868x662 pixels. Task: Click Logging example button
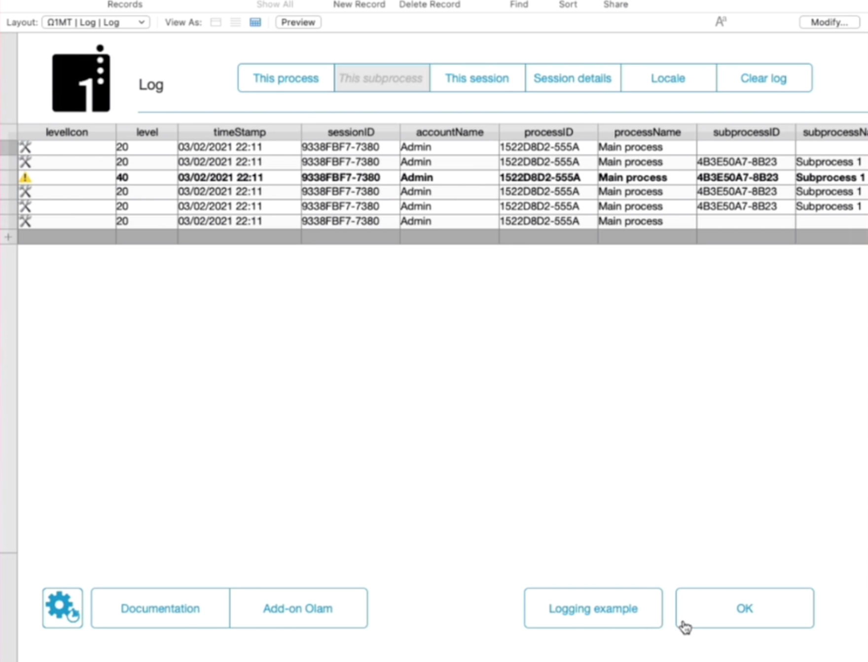pyautogui.click(x=593, y=608)
